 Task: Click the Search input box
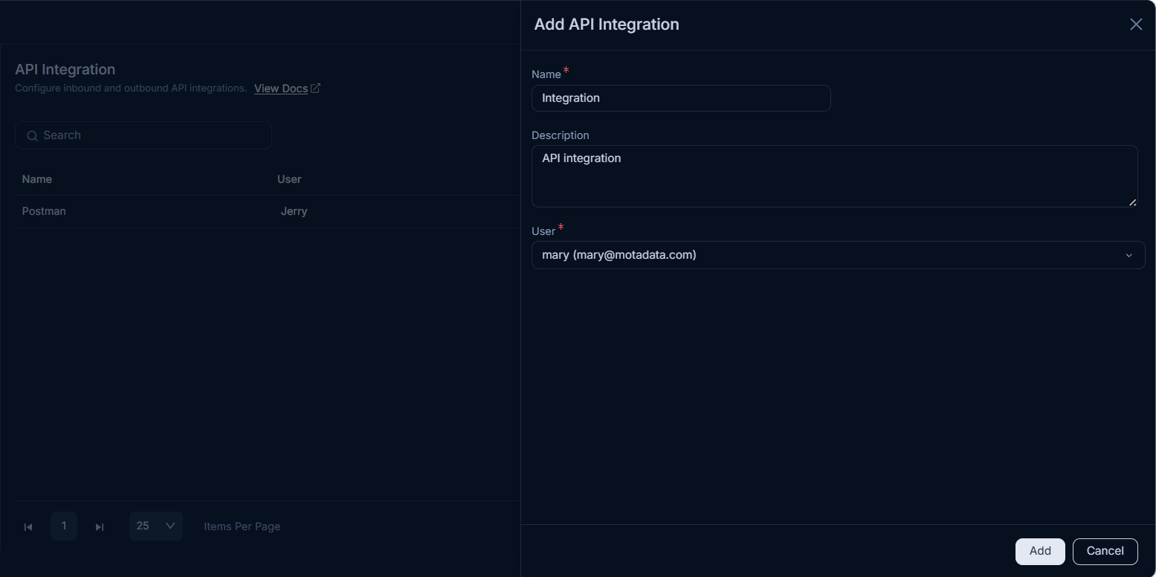pos(143,135)
